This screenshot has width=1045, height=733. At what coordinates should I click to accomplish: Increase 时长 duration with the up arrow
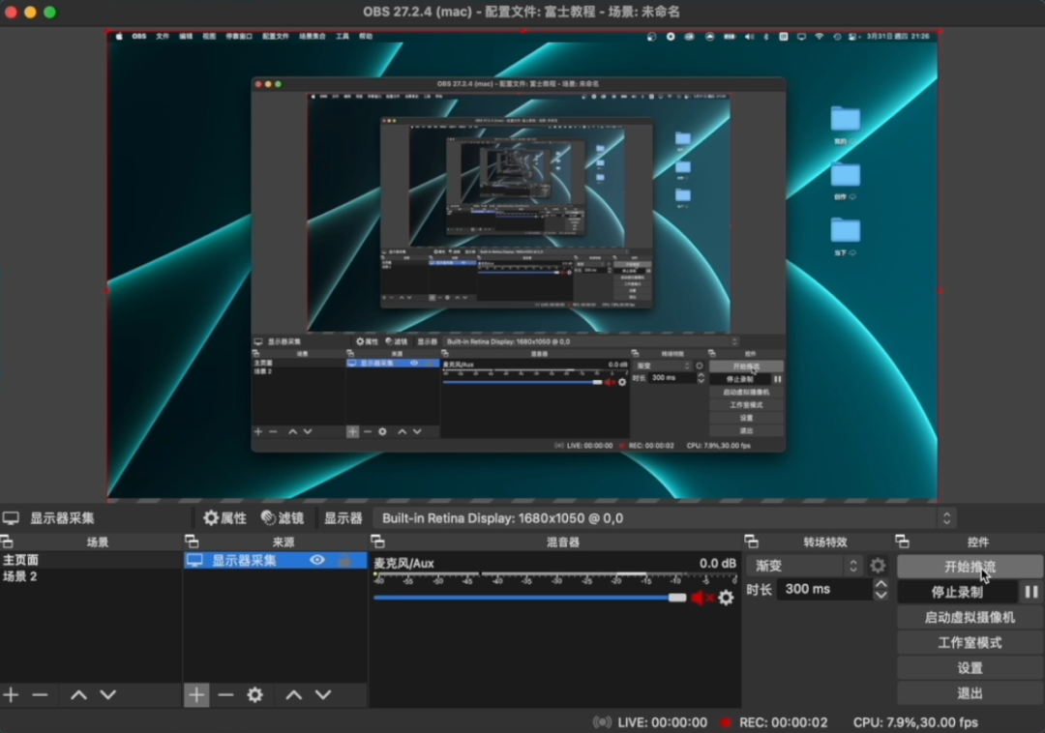(x=881, y=584)
